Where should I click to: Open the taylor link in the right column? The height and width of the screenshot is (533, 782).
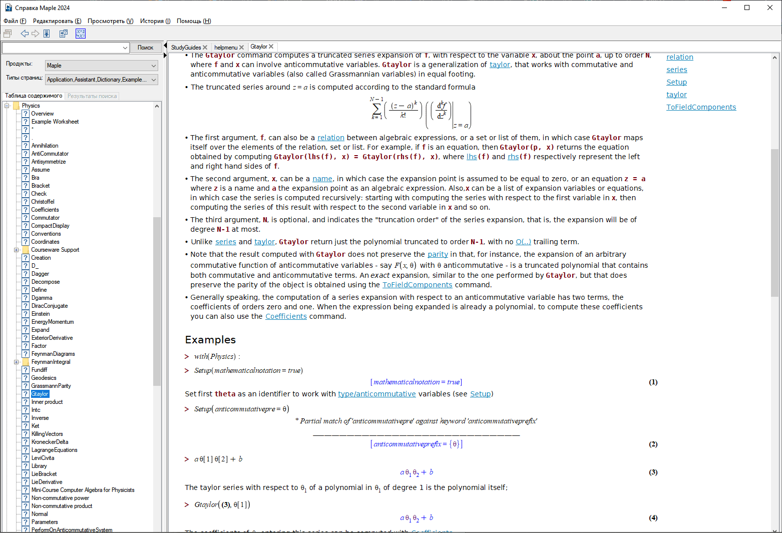676,95
